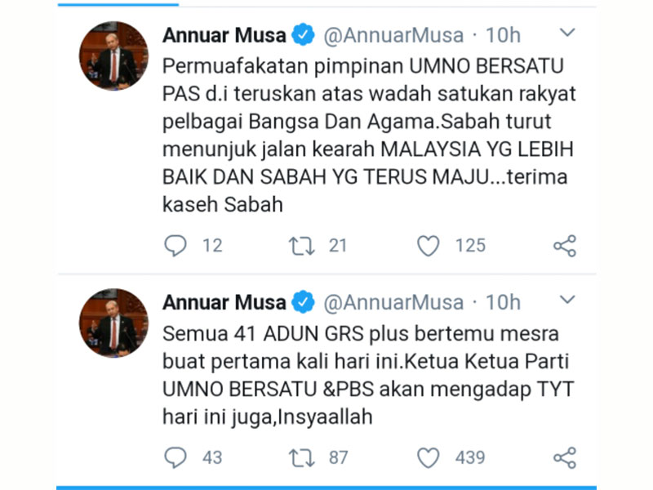Retweet the tweet with 21 retweets

[x=301, y=246]
